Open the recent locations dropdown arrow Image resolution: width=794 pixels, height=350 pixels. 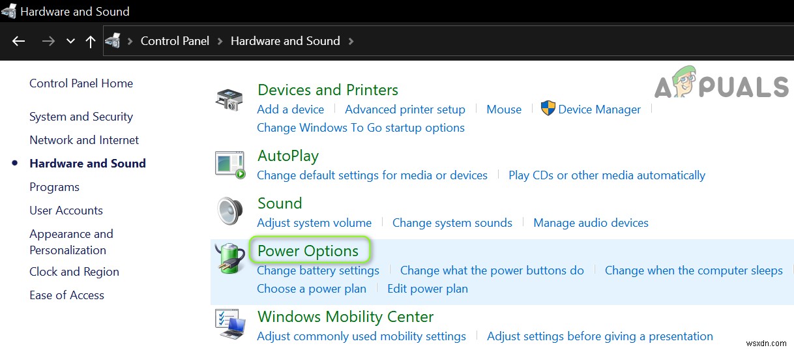pyautogui.click(x=70, y=41)
